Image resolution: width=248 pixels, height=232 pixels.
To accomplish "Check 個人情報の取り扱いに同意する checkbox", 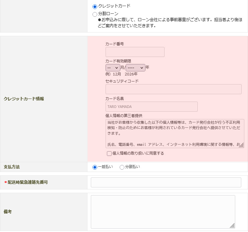I will click(109, 154).
